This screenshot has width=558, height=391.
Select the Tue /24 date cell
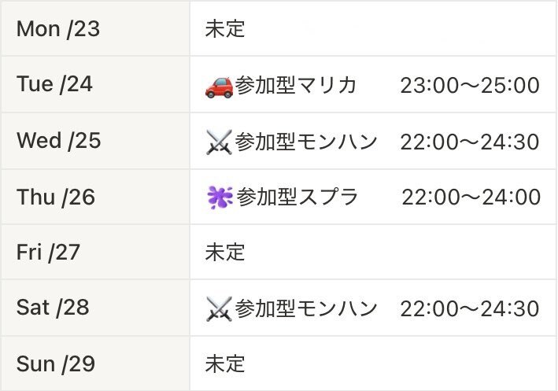pyautogui.click(x=95, y=84)
